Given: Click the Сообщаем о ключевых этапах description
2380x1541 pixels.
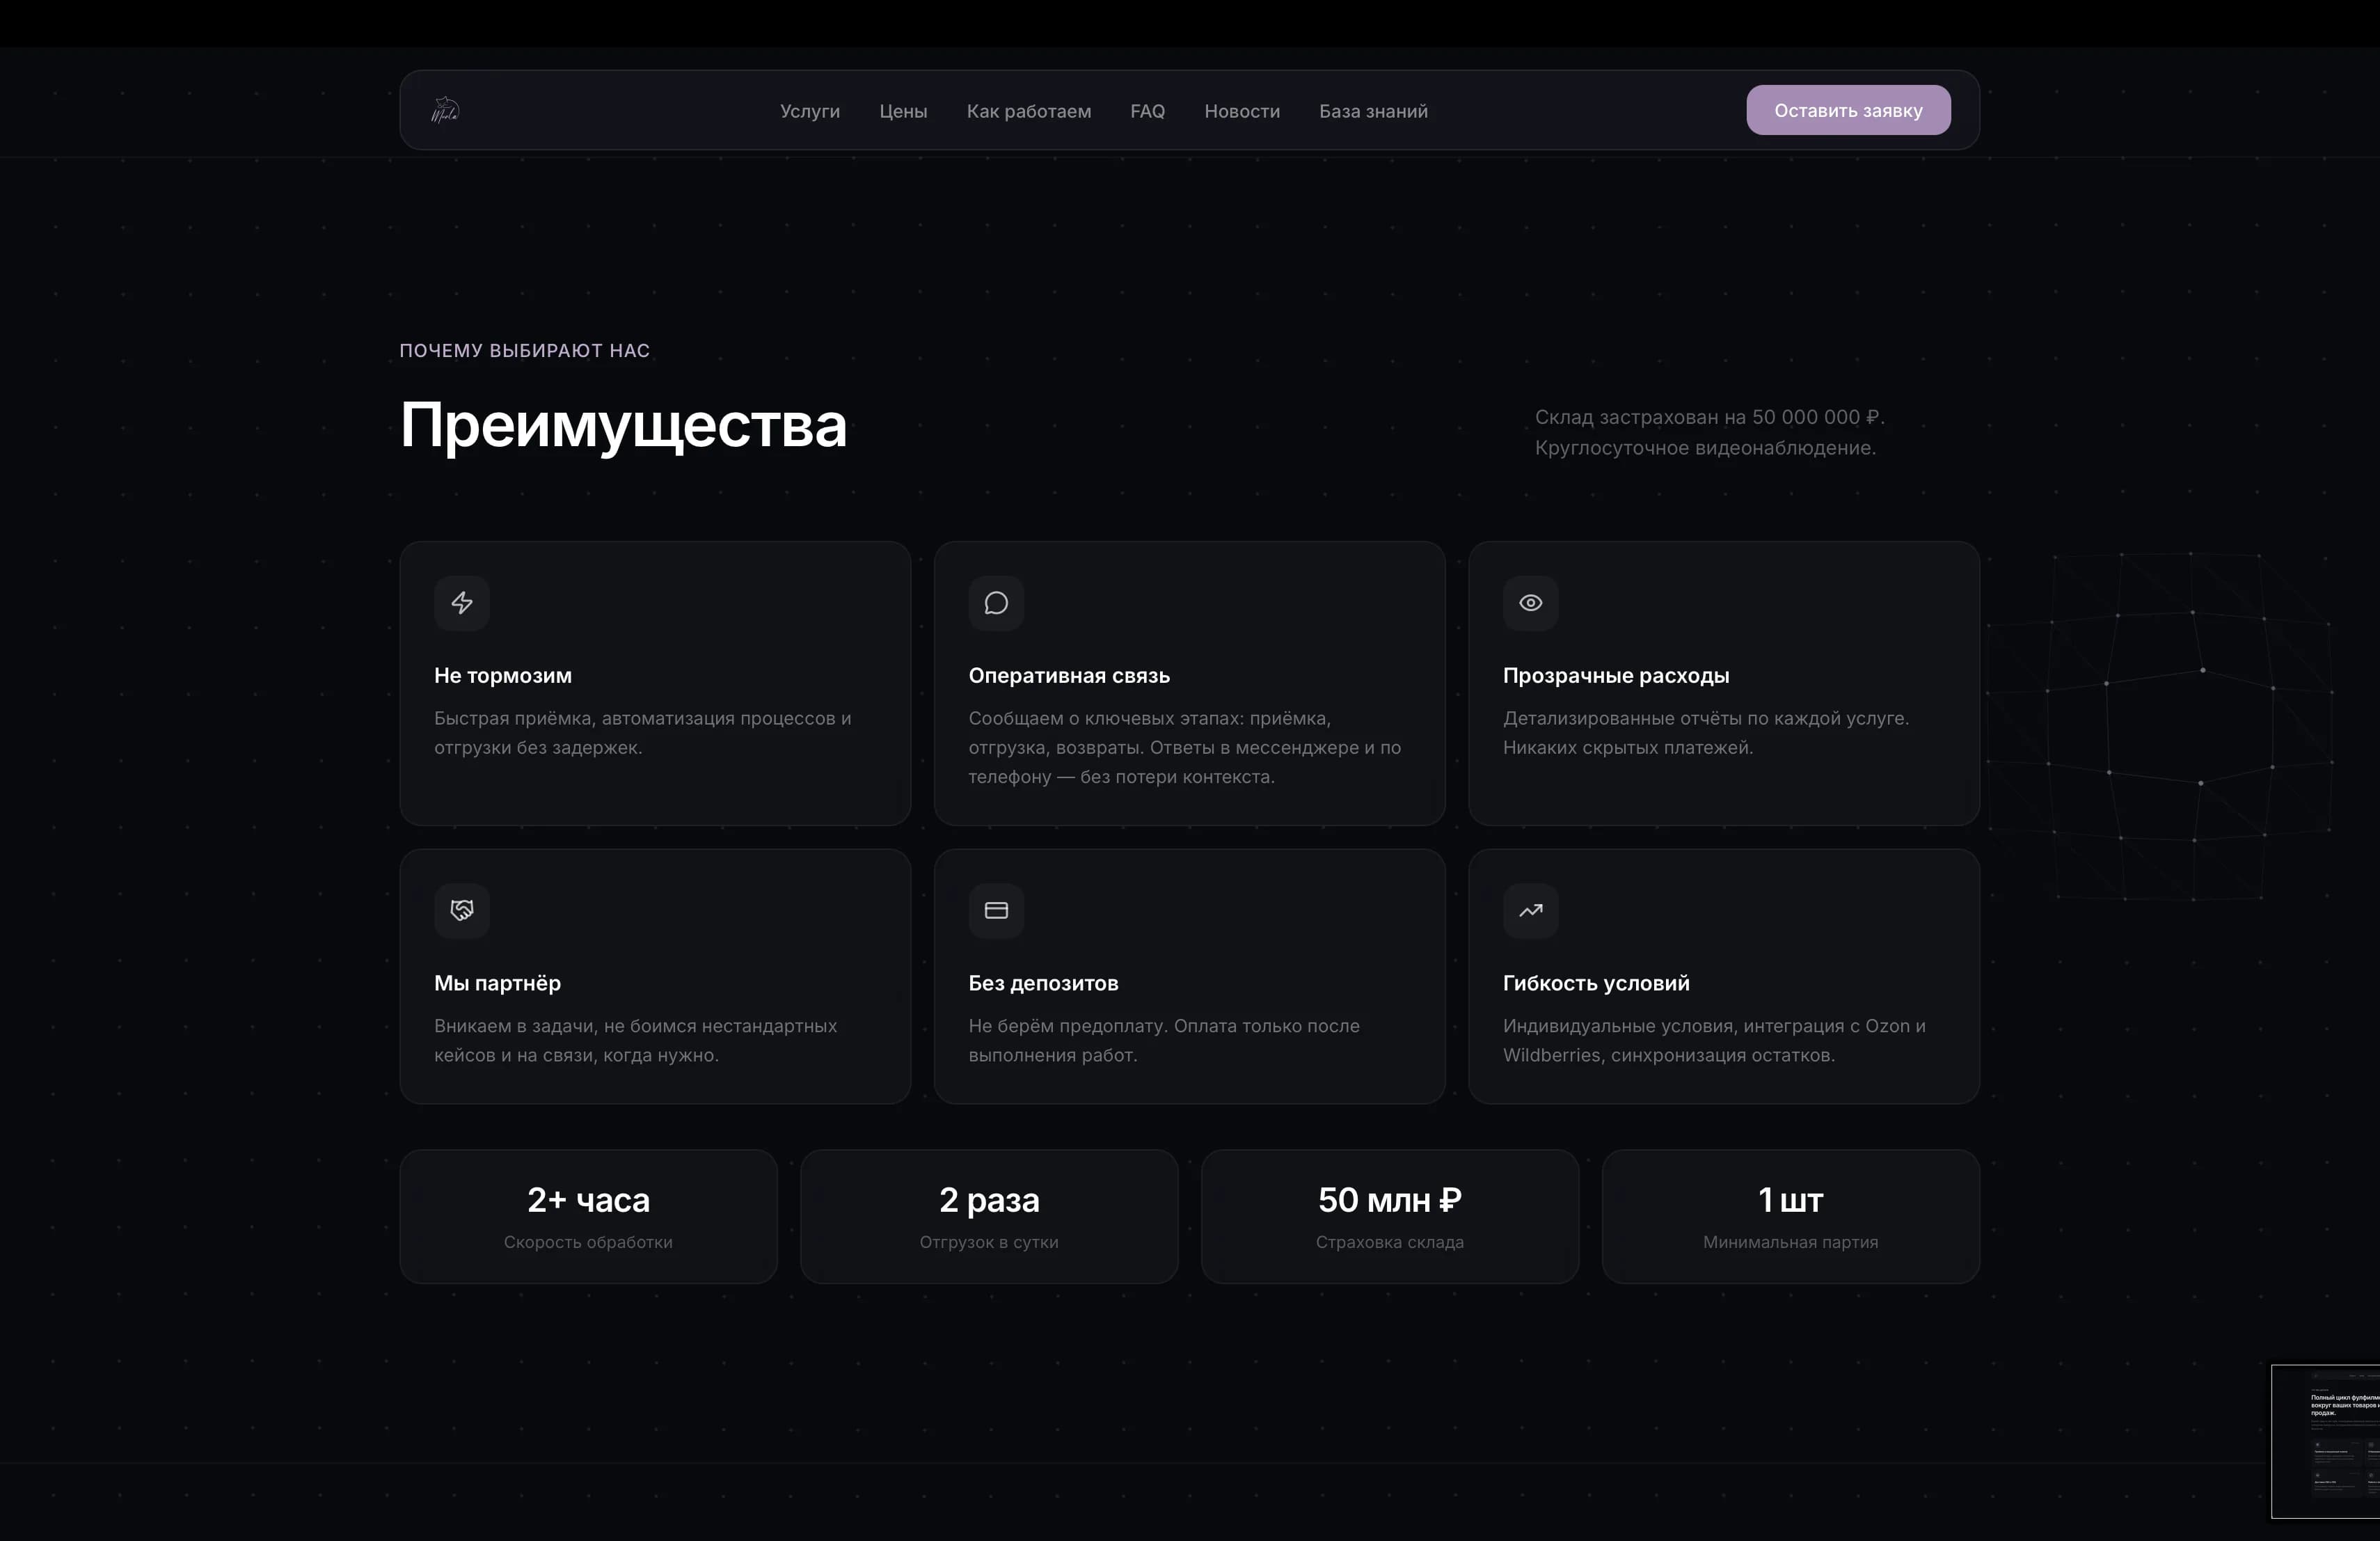Looking at the screenshot, I should point(1185,747).
